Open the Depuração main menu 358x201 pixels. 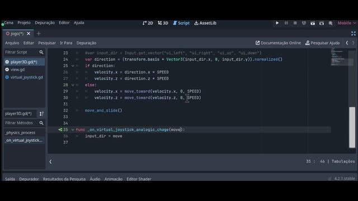coord(45,22)
